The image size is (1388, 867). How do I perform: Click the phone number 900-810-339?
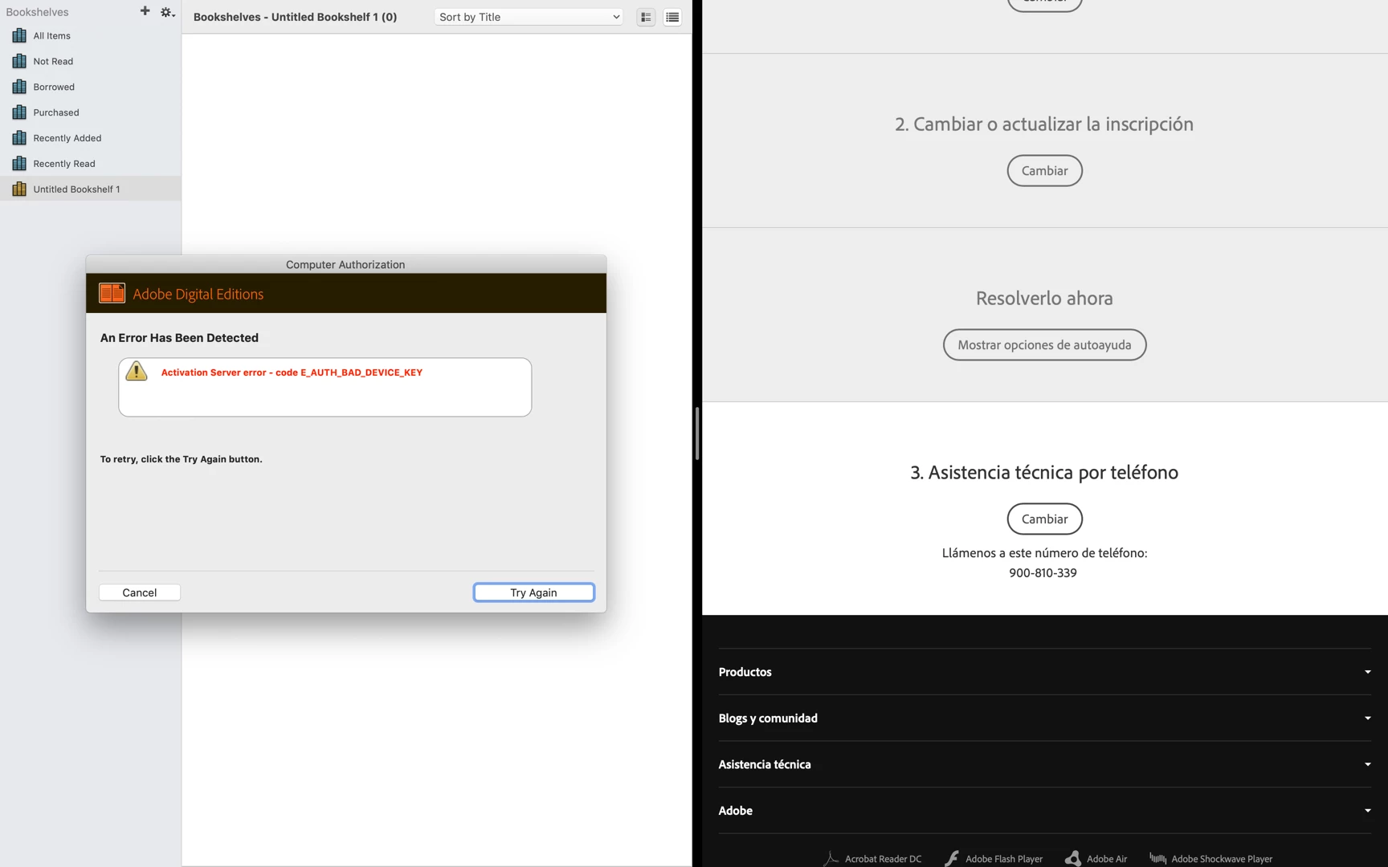[1043, 573]
